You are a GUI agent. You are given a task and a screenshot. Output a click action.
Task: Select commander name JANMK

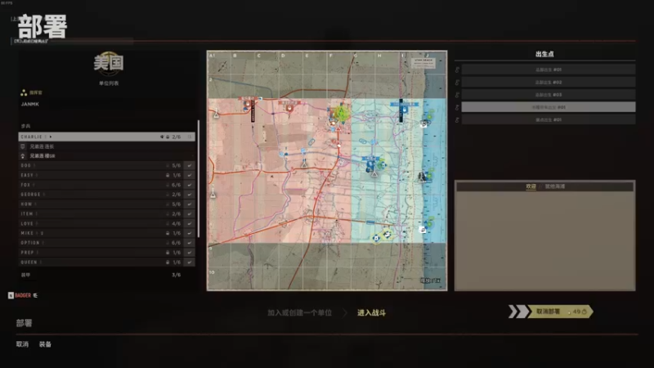tap(30, 105)
